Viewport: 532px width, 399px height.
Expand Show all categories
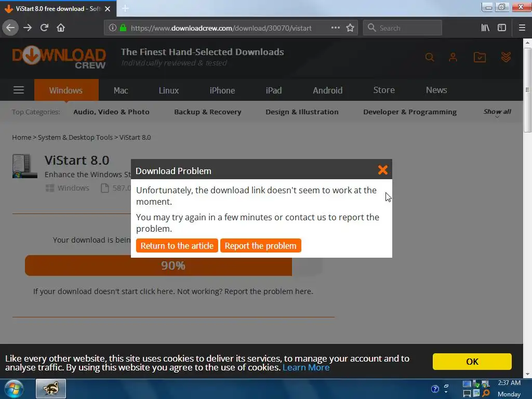click(x=497, y=112)
